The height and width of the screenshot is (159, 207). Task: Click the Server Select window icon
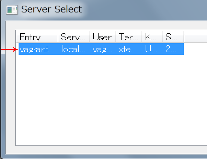(x=11, y=9)
